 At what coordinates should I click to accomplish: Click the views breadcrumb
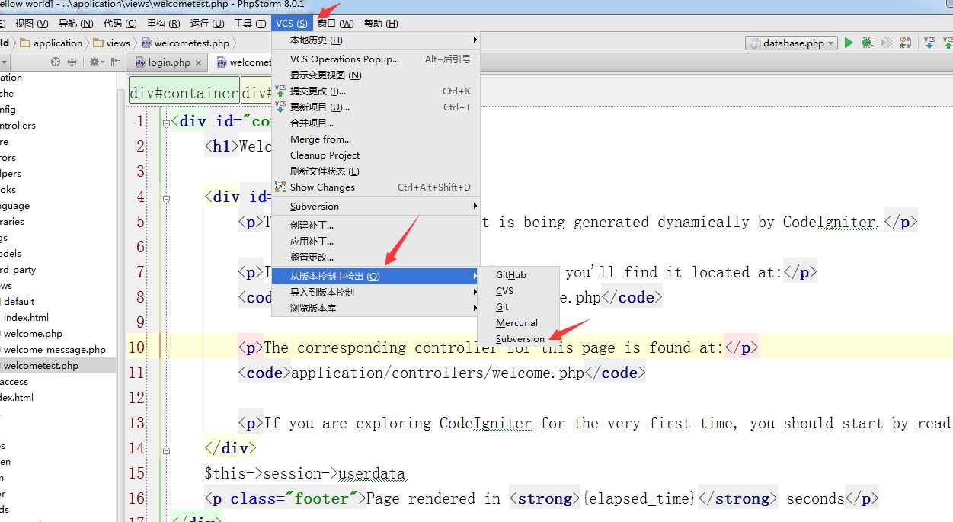pyautogui.click(x=118, y=43)
